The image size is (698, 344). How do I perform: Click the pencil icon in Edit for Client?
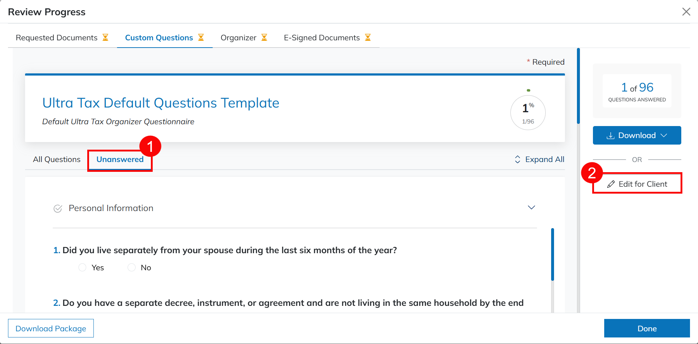[x=611, y=184]
